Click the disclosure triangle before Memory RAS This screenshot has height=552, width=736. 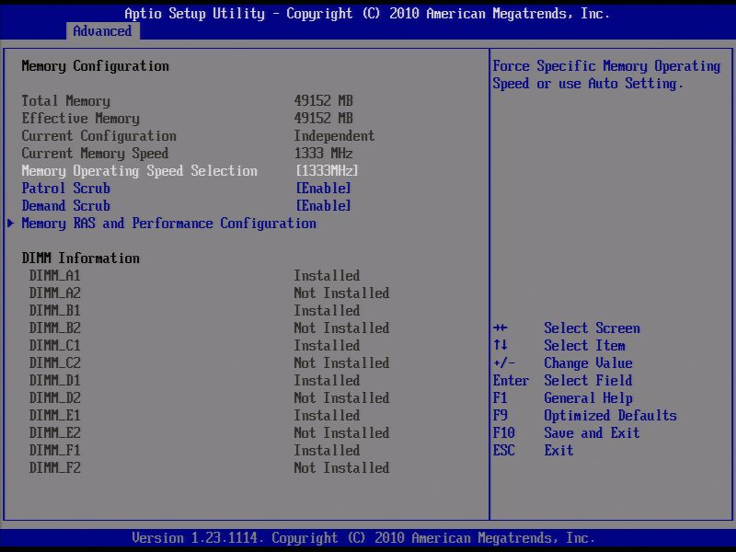click(x=11, y=223)
